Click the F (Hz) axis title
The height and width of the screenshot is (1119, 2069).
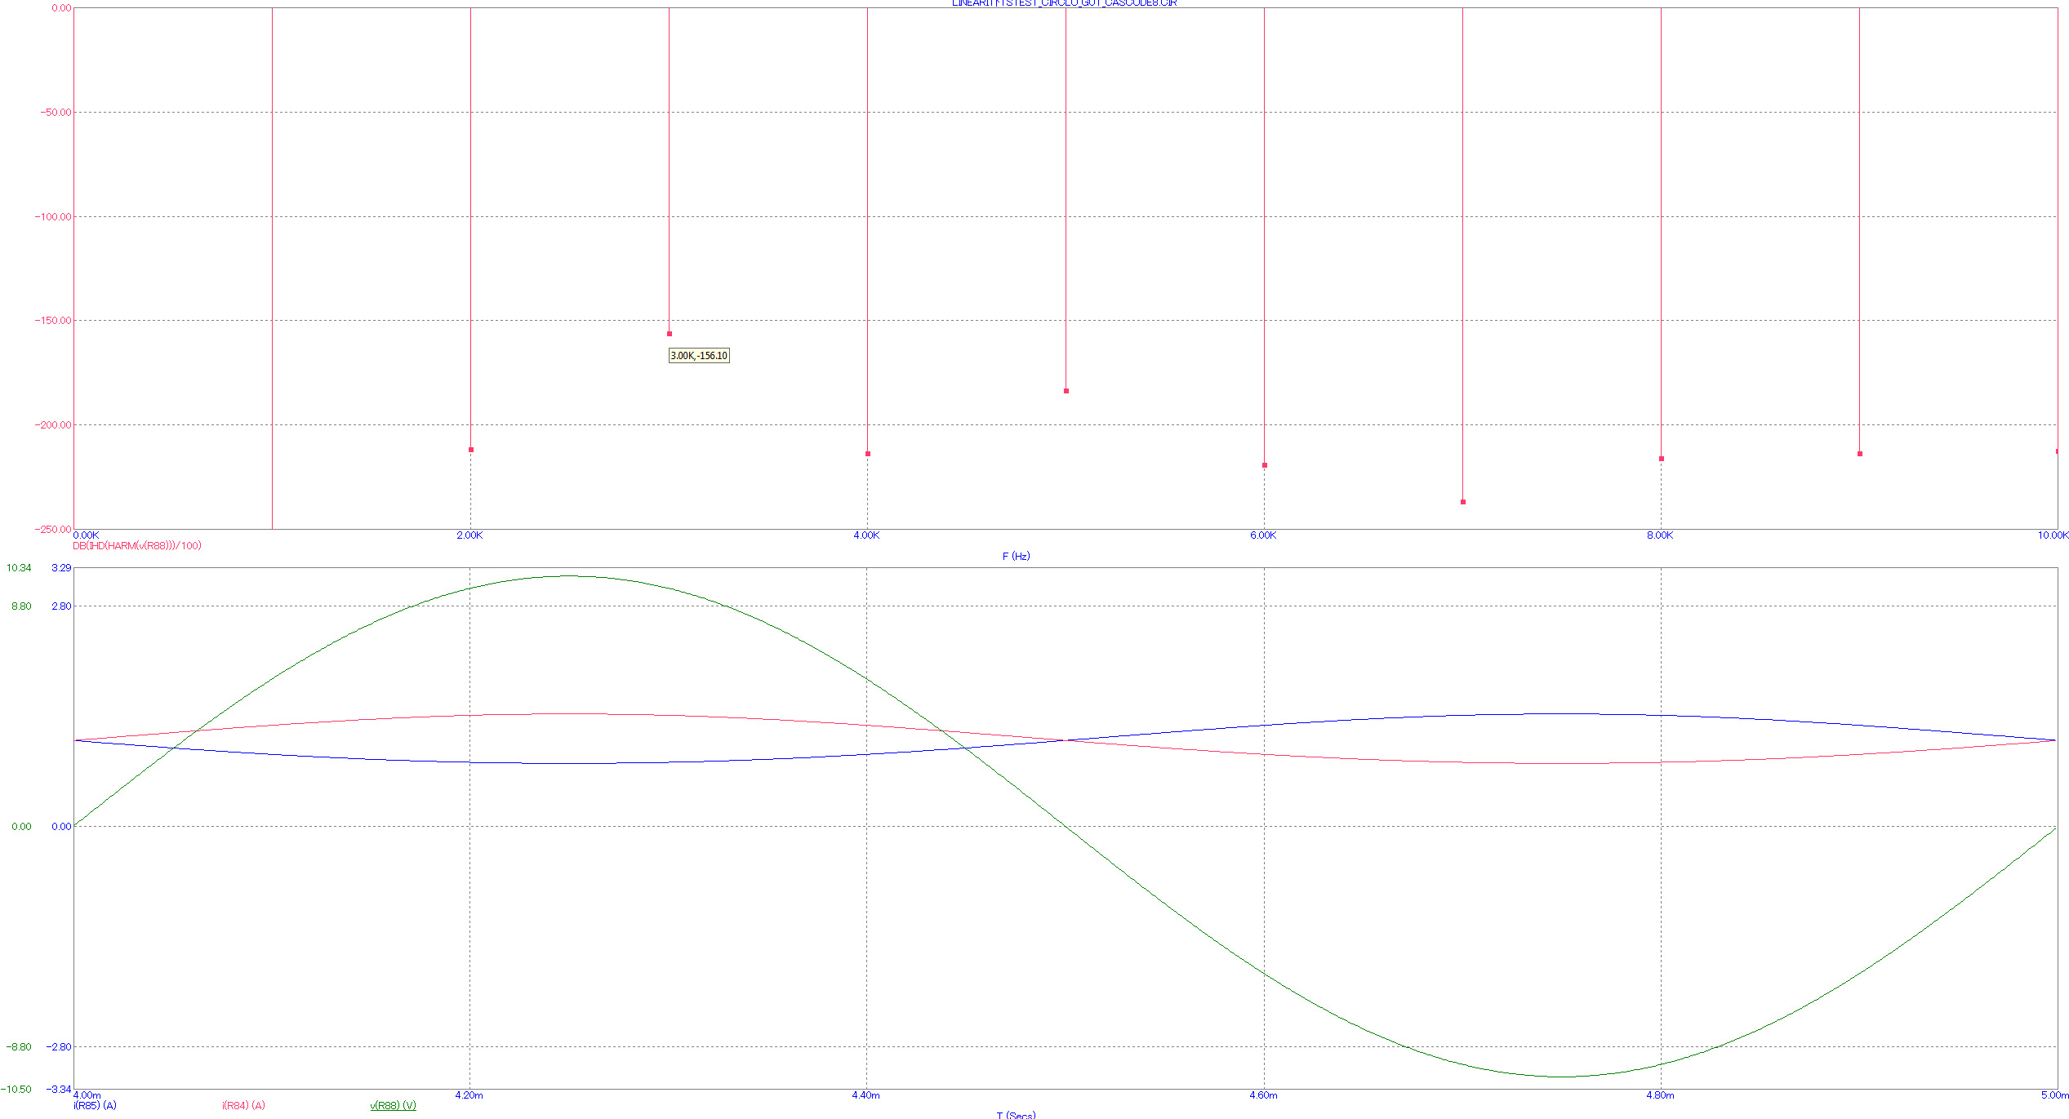click(1016, 557)
